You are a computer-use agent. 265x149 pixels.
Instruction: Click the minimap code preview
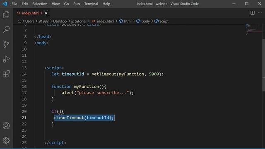pyautogui.click(x=253, y=29)
